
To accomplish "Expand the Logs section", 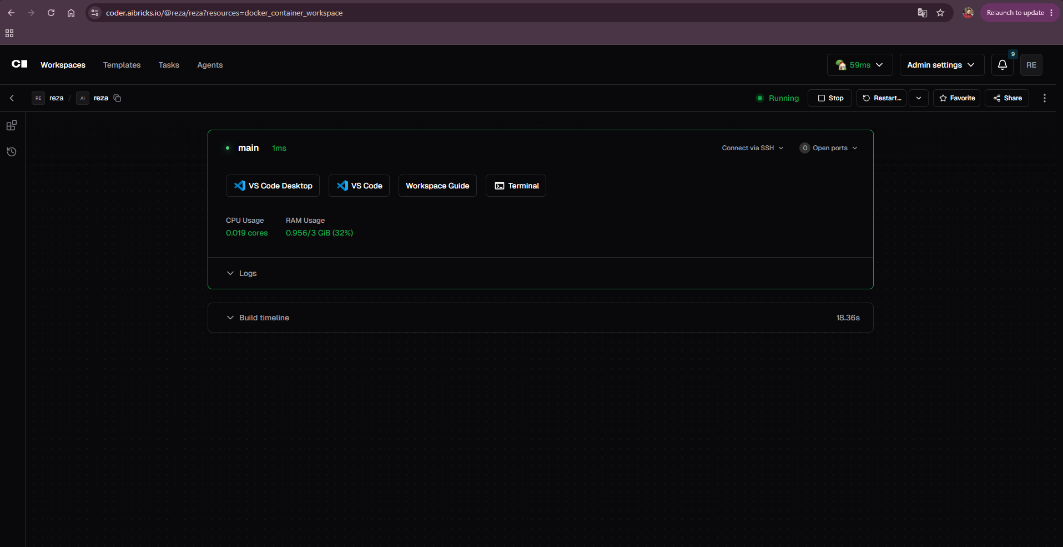I will point(242,273).
